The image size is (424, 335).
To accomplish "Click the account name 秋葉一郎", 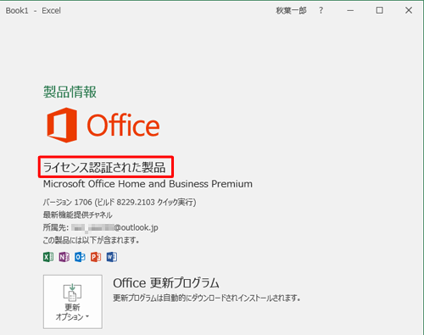I will point(291,10).
